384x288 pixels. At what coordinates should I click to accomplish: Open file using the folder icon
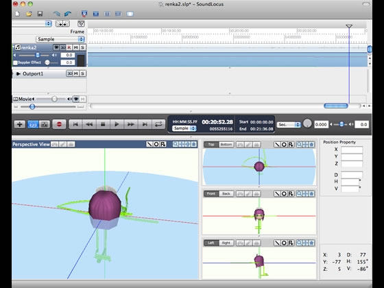pos(29,14)
